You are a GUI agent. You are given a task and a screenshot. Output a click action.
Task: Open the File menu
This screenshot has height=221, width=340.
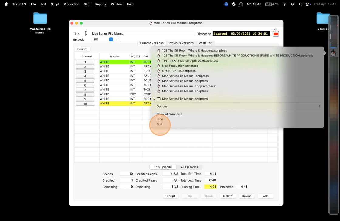(33, 4)
